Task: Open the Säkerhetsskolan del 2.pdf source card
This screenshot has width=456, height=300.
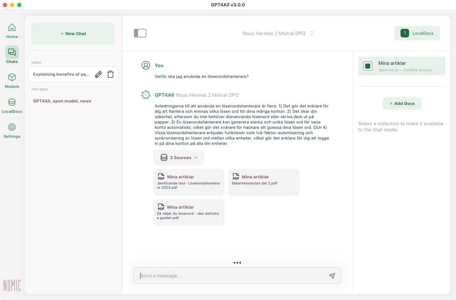Action: tap(263, 182)
